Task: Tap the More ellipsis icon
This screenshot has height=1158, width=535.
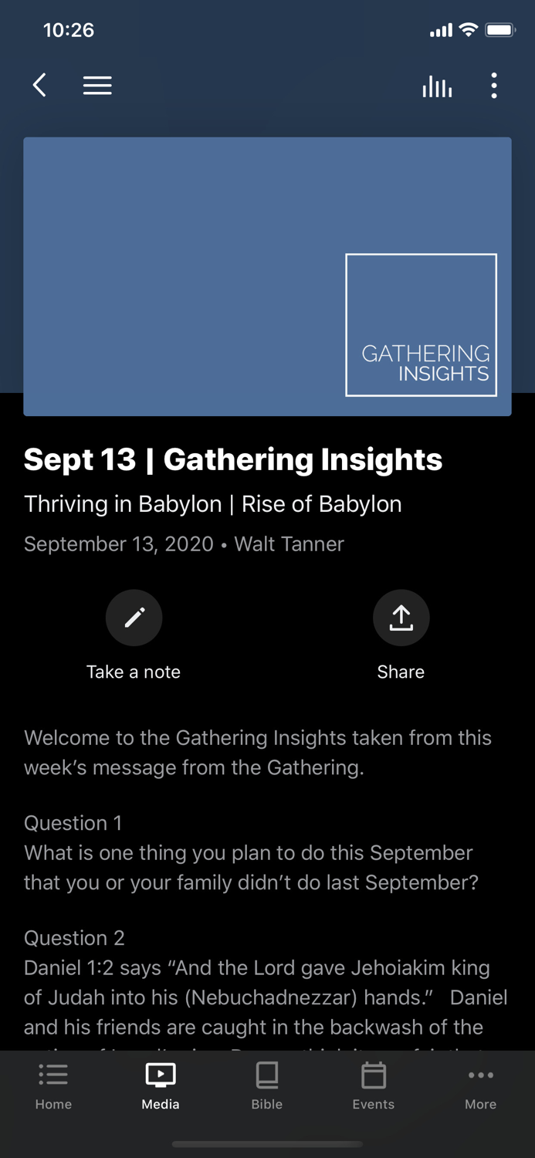Action: pos(480,1075)
